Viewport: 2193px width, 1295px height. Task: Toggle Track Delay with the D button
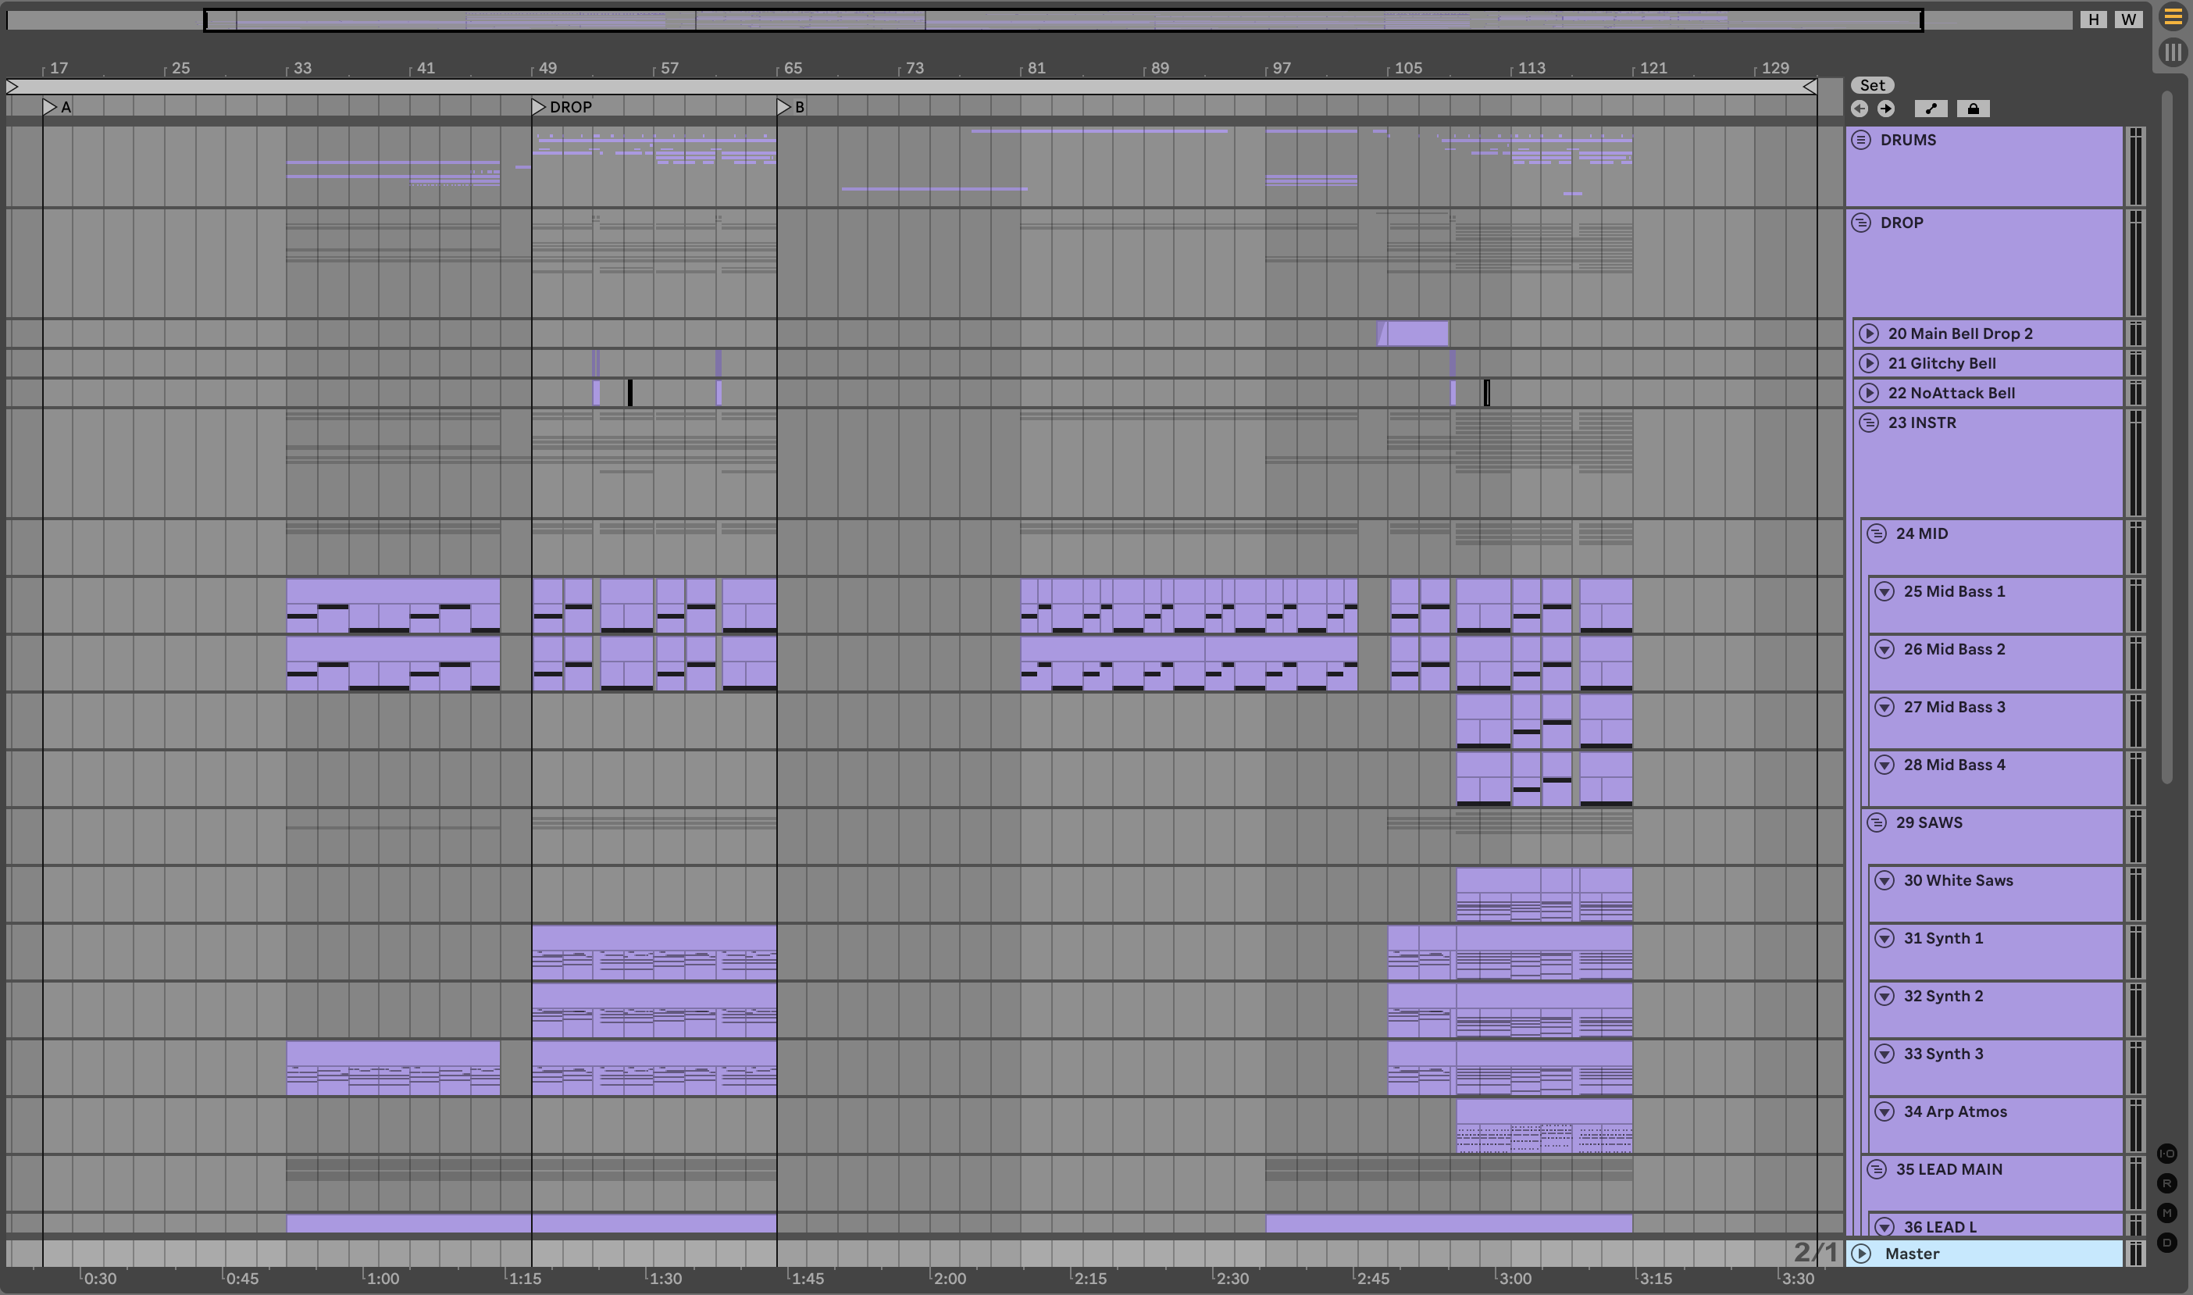click(x=2166, y=1243)
